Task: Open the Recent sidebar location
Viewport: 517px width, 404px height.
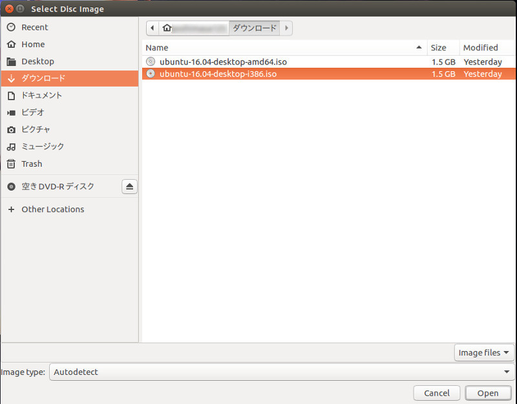Action: (x=70, y=27)
